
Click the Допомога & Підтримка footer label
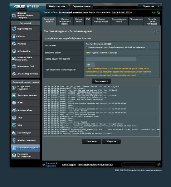tap(51, 165)
